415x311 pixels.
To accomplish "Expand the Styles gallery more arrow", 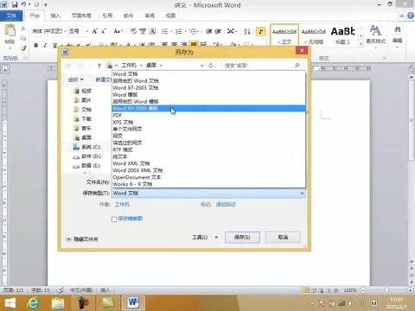I will [361, 43].
